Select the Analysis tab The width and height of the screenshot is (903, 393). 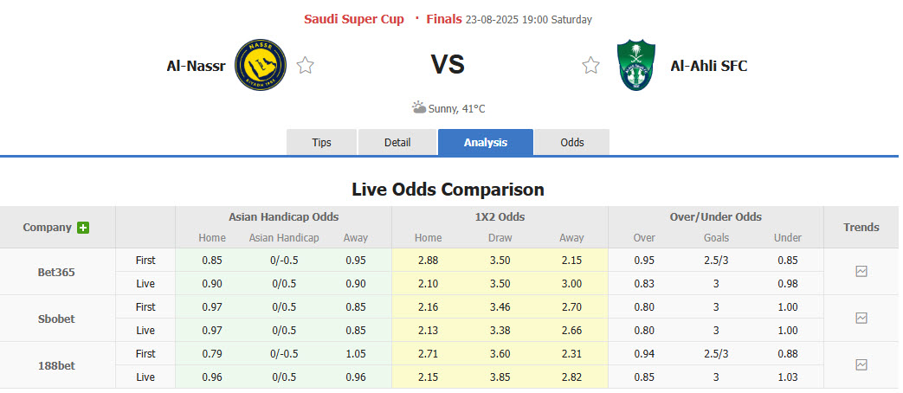pyautogui.click(x=486, y=143)
